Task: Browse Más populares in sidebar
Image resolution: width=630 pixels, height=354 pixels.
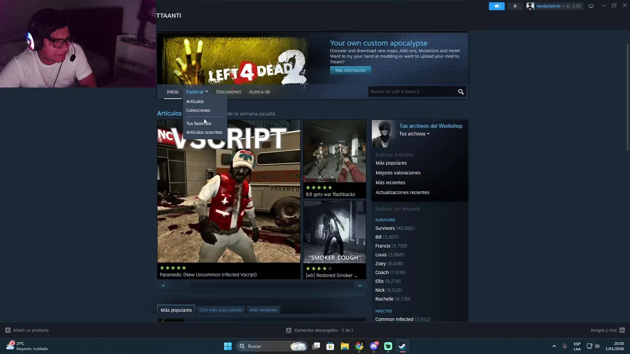Action: 391,163
